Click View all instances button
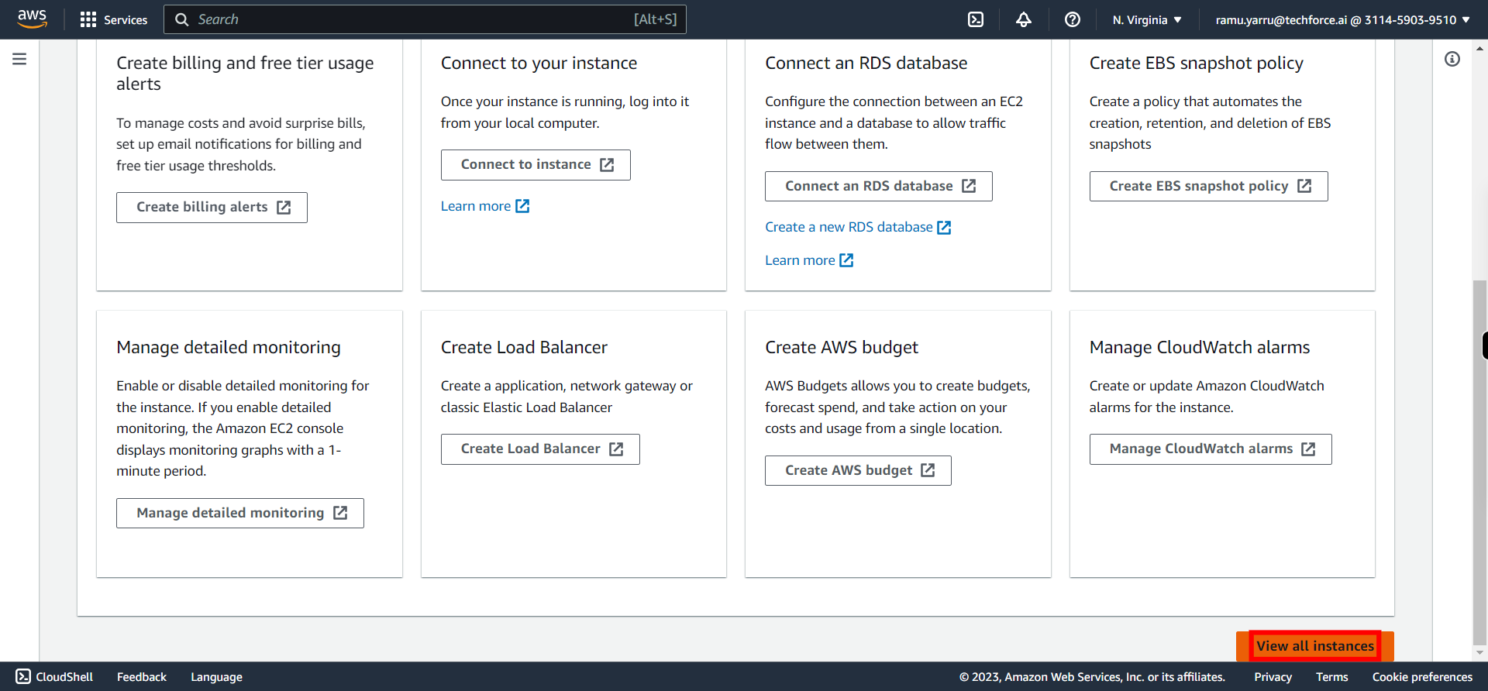This screenshot has width=1488, height=691. point(1315,646)
